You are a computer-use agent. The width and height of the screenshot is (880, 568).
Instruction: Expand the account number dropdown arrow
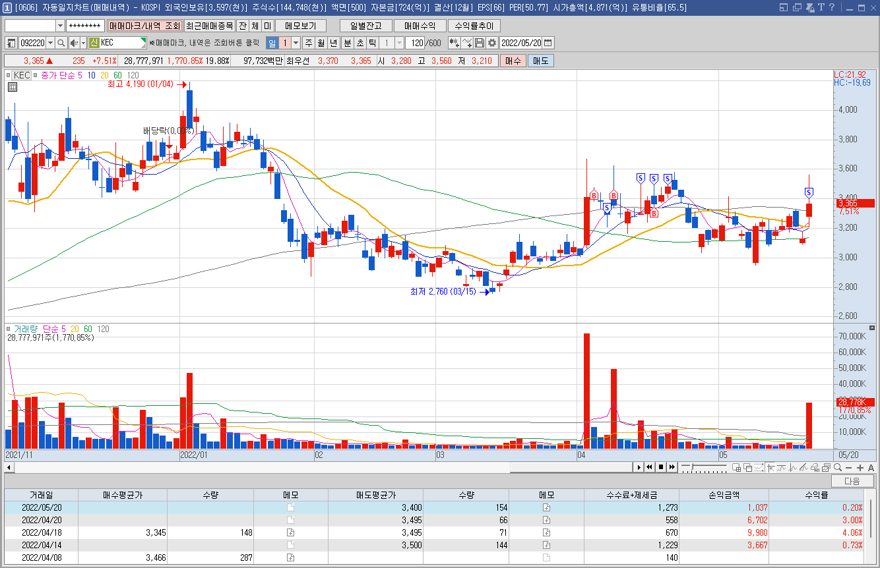click(x=60, y=26)
